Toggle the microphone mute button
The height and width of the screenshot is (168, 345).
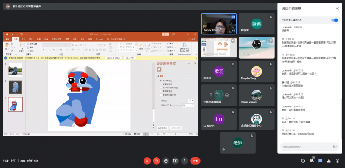point(147,161)
